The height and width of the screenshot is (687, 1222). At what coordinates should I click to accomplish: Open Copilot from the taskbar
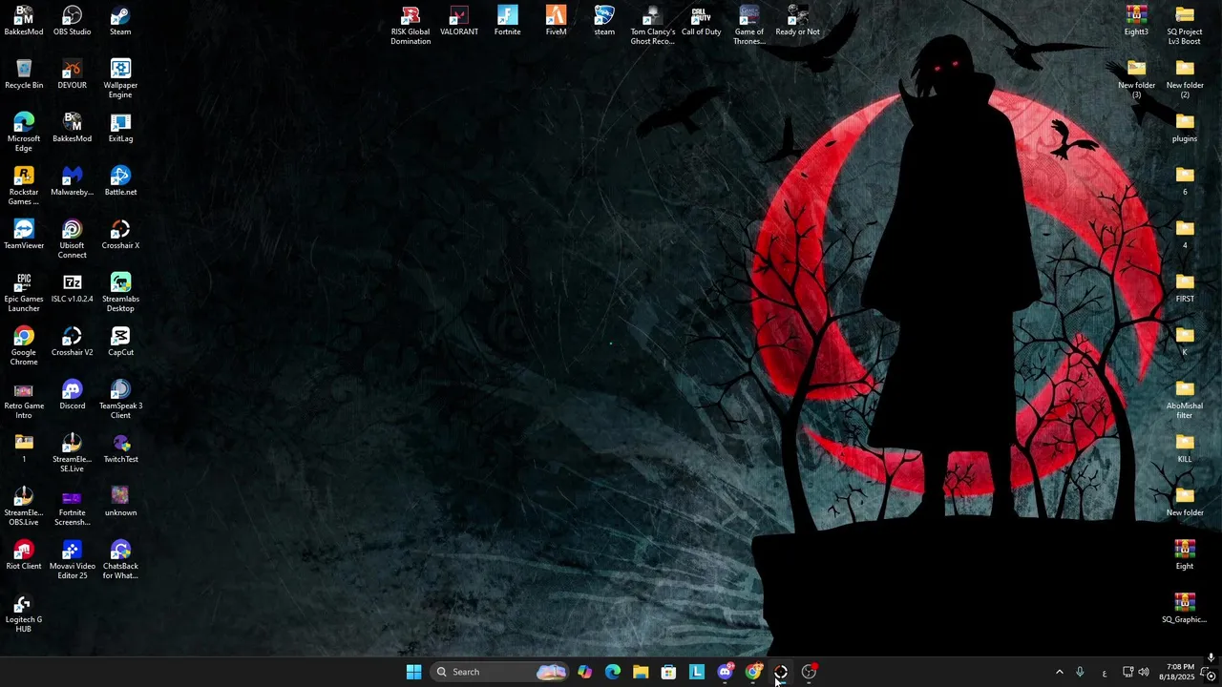[x=584, y=672]
